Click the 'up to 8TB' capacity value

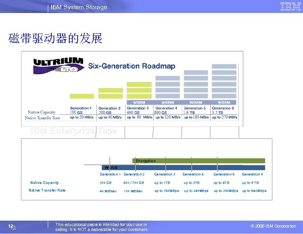(x=250, y=183)
